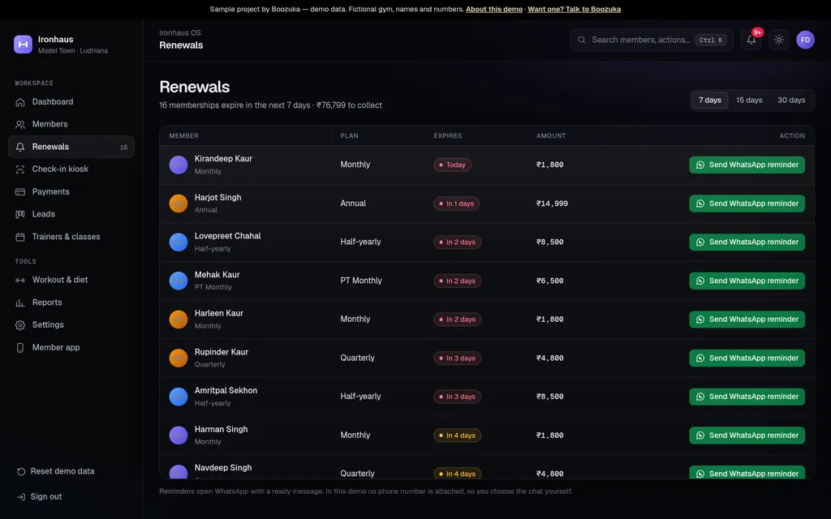
Task: Click Mehak Kaur's avatar
Action: [x=178, y=281]
